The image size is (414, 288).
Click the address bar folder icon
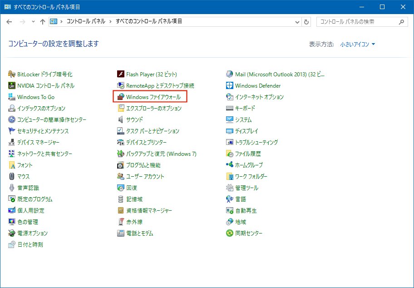(x=54, y=22)
